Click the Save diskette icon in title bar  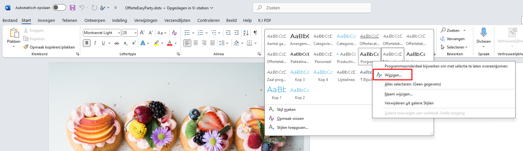pyautogui.click(x=73, y=8)
